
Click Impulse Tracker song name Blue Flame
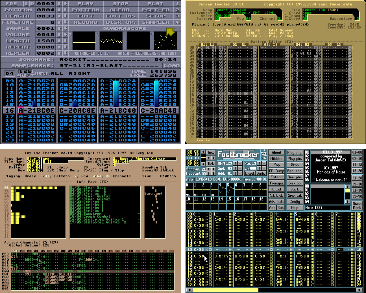pyautogui.click(x=38, y=159)
